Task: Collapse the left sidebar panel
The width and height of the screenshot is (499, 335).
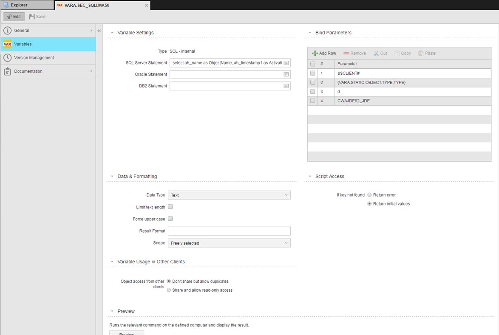Action: (99, 31)
